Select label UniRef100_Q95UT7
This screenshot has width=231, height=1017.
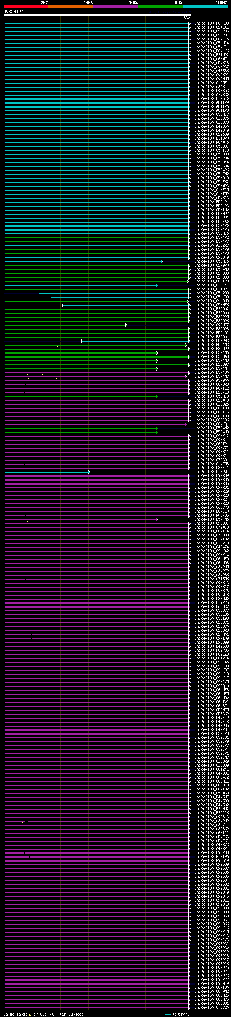tap(212, 325)
